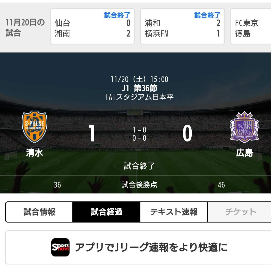Tap the 試合終了 label for 仙台 match
The image size is (271, 266).
click(x=117, y=15)
